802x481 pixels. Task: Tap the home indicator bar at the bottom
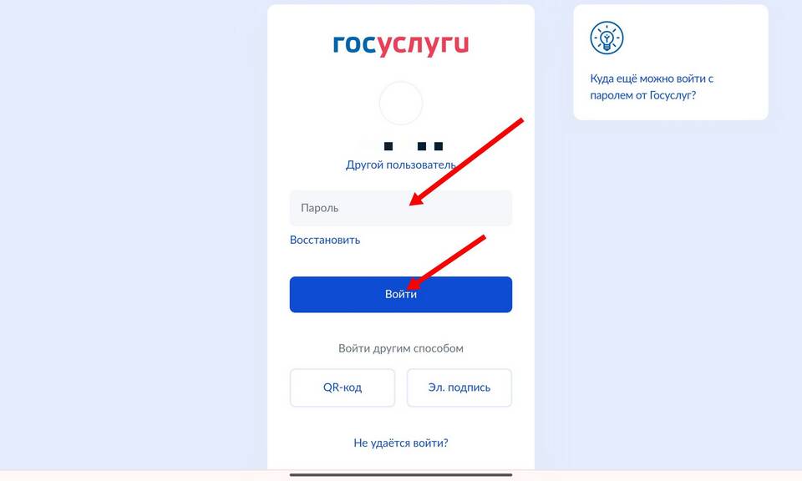point(401,475)
